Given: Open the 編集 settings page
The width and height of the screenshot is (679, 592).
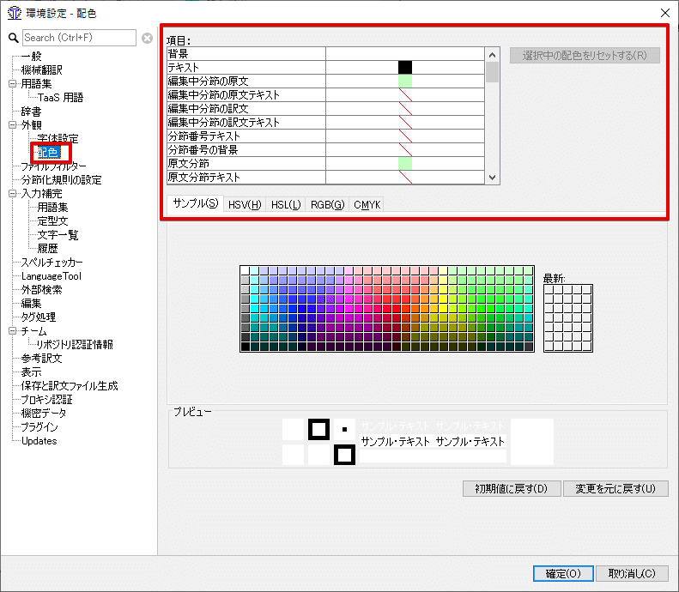Looking at the screenshot, I should (31, 304).
